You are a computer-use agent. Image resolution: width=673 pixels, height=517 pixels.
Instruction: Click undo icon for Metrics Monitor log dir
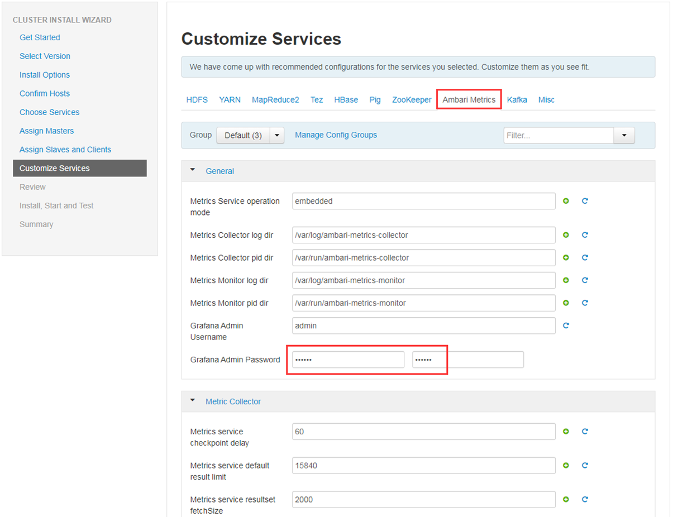(585, 280)
